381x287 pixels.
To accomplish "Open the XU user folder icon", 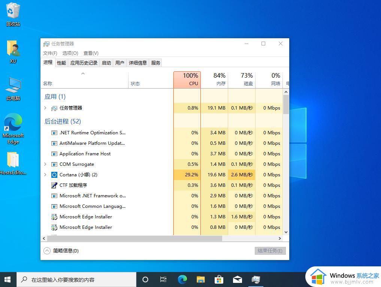I will point(13,52).
